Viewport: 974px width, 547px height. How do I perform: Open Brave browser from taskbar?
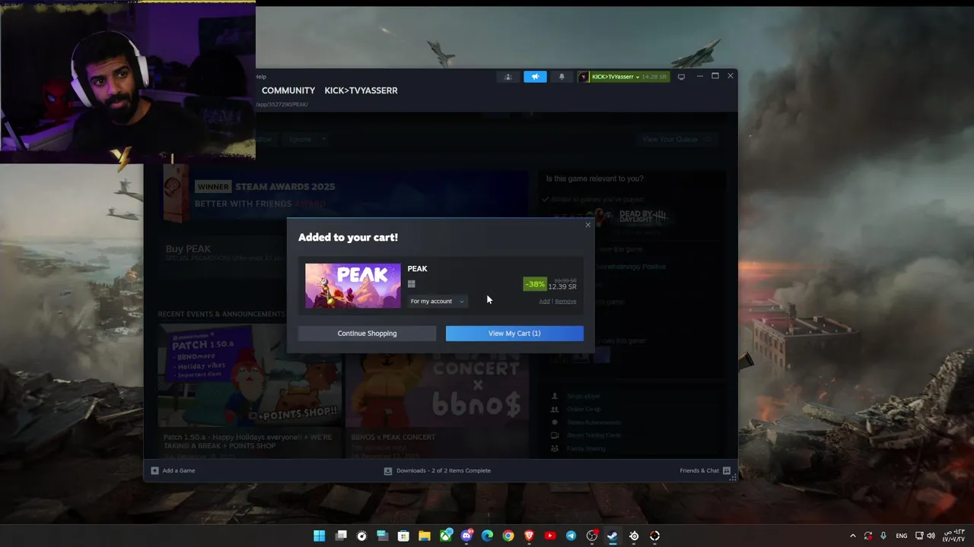point(529,536)
